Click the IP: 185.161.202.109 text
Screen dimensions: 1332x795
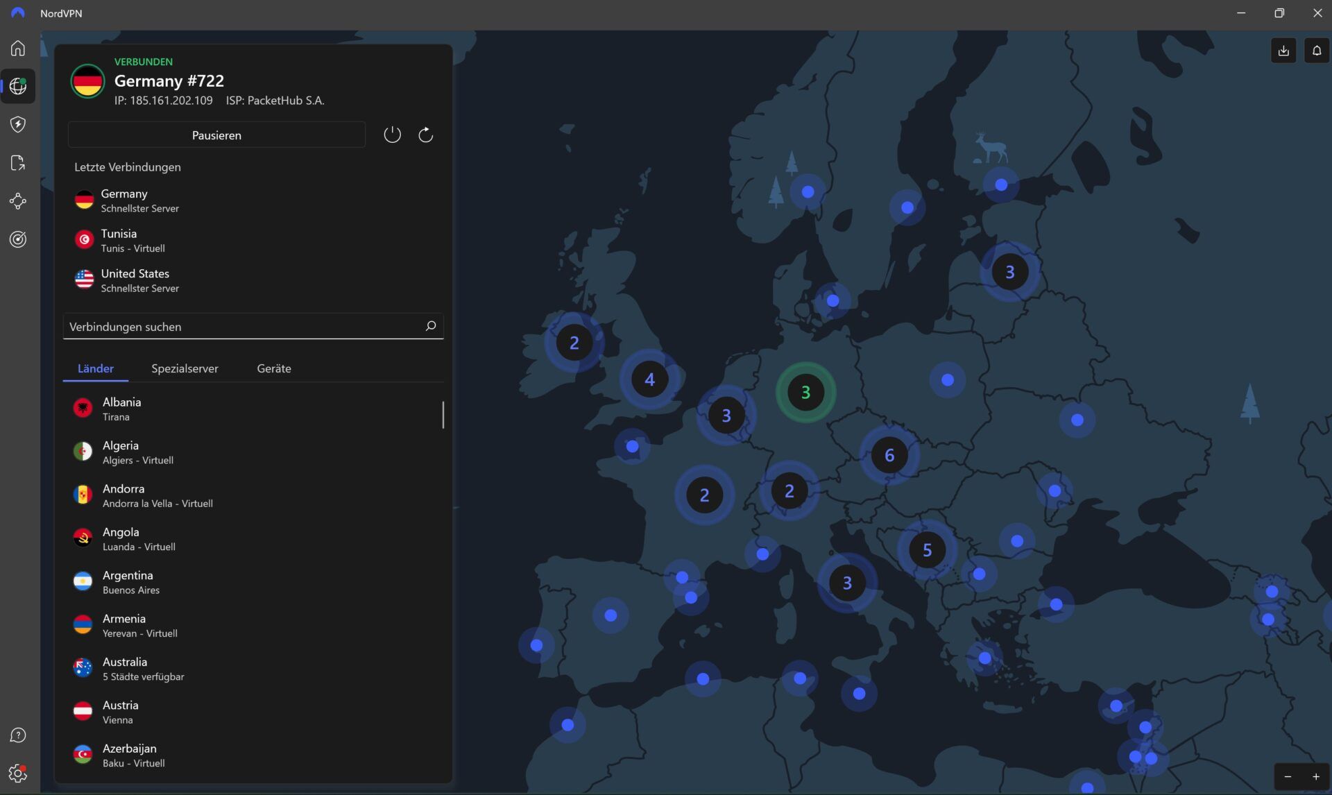(x=164, y=101)
